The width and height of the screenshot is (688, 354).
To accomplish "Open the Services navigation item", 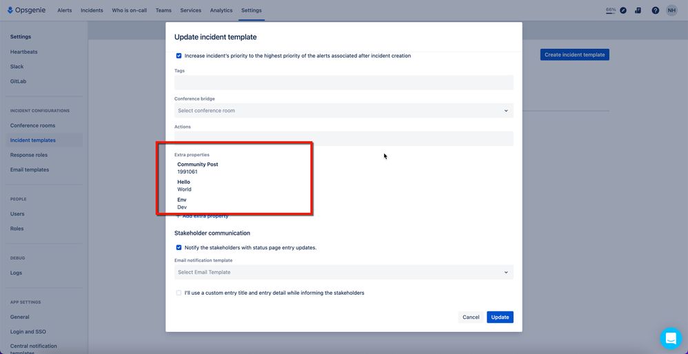I will coord(190,10).
